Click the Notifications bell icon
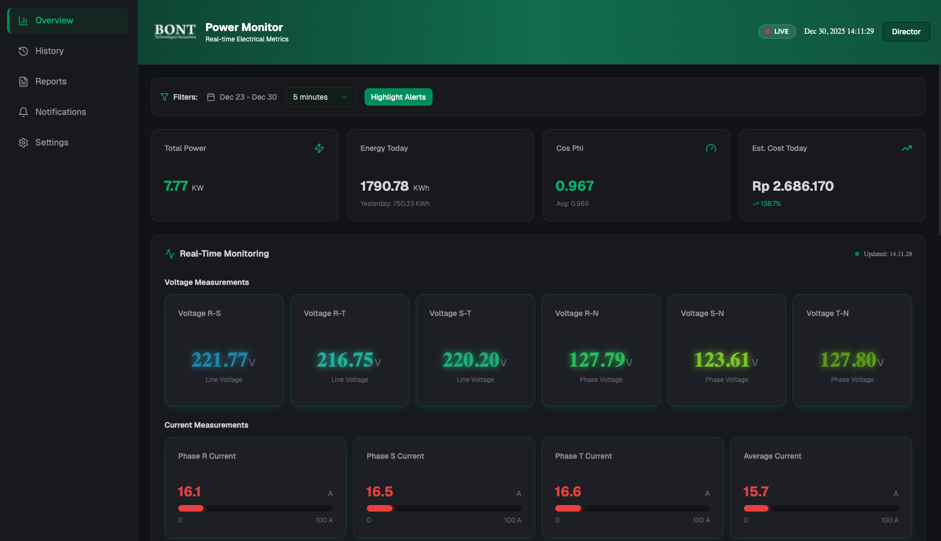Screen dimensions: 941x541 pyautogui.click(x=23, y=112)
